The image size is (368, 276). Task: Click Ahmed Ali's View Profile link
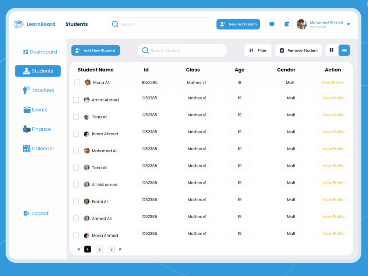coord(333,216)
